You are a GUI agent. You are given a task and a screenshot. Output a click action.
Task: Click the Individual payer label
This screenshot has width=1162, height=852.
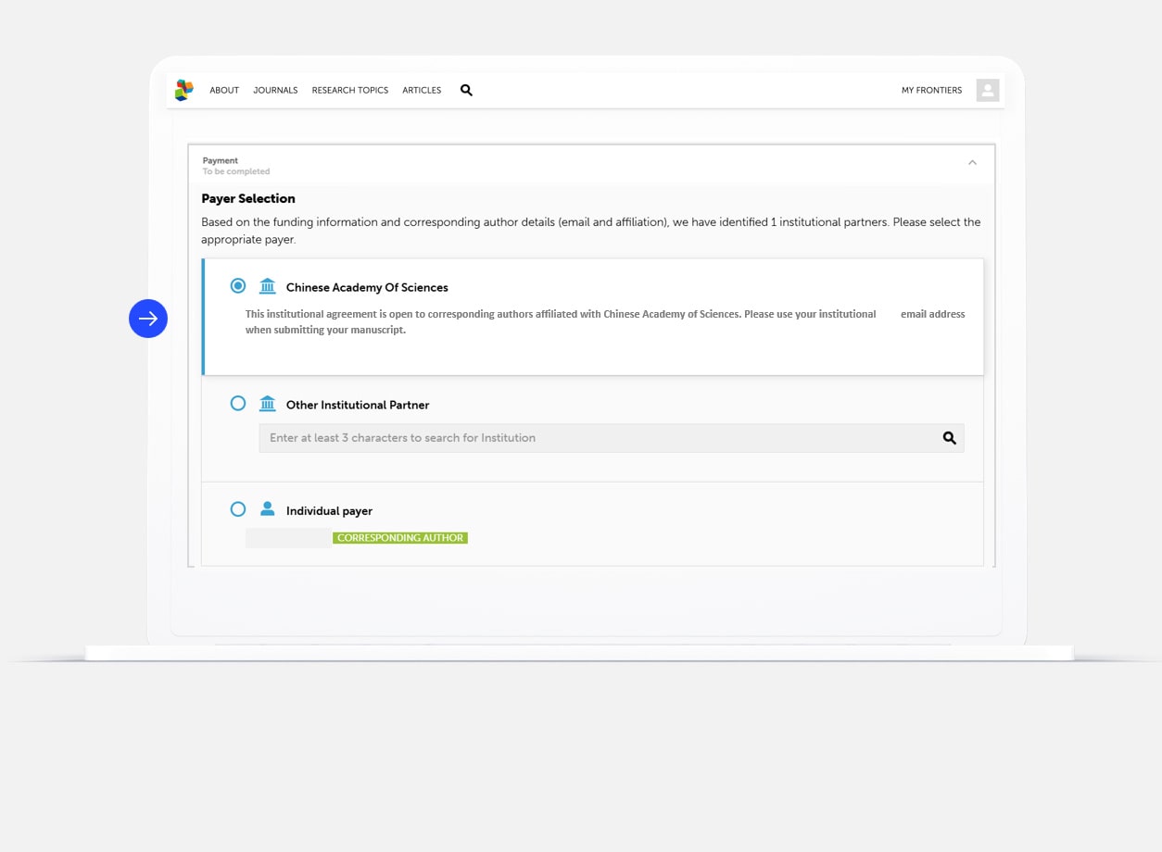coord(329,511)
